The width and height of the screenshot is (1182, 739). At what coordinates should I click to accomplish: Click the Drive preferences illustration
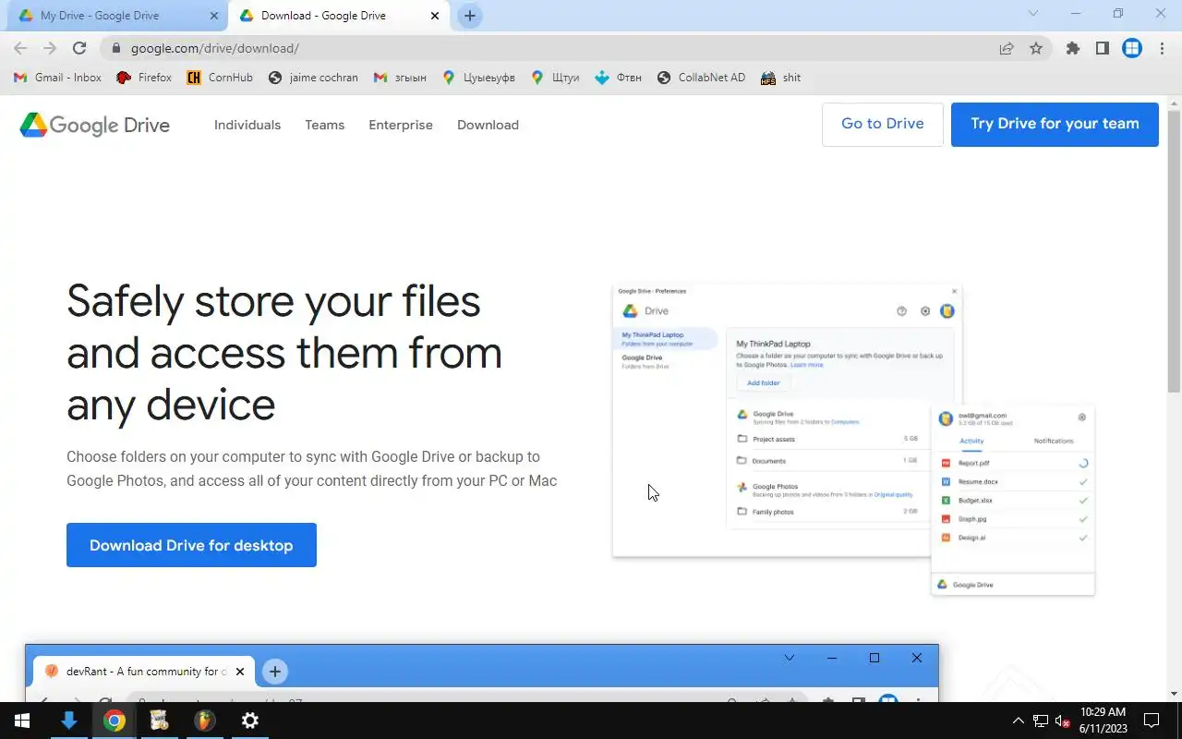coord(853,441)
